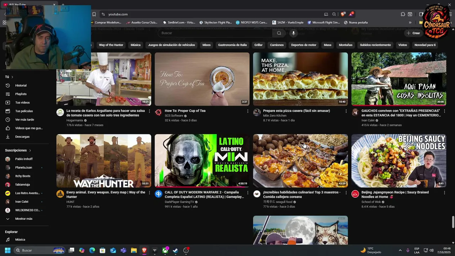Image resolution: width=455 pixels, height=256 pixels.
Task: Click the YouTube search magnifier button
Action: pos(279,33)
